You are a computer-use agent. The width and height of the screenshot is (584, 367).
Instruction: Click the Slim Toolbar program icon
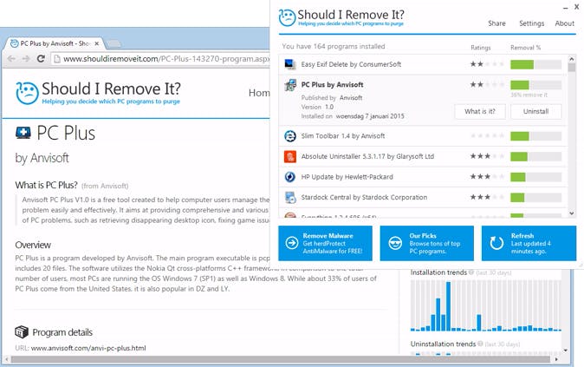click(290, 136)
